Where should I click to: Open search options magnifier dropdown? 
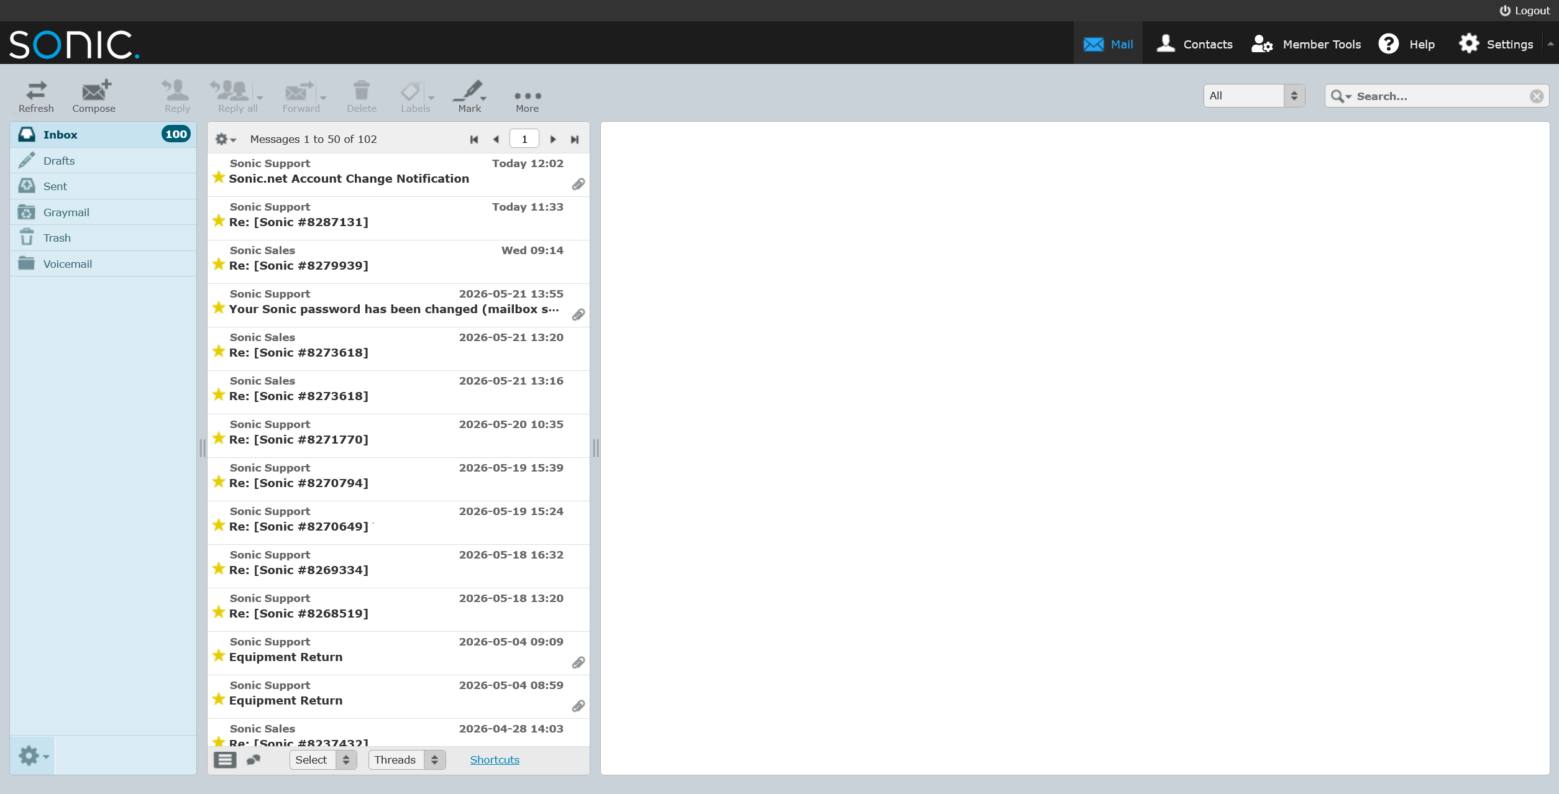tap(1341, 96)
